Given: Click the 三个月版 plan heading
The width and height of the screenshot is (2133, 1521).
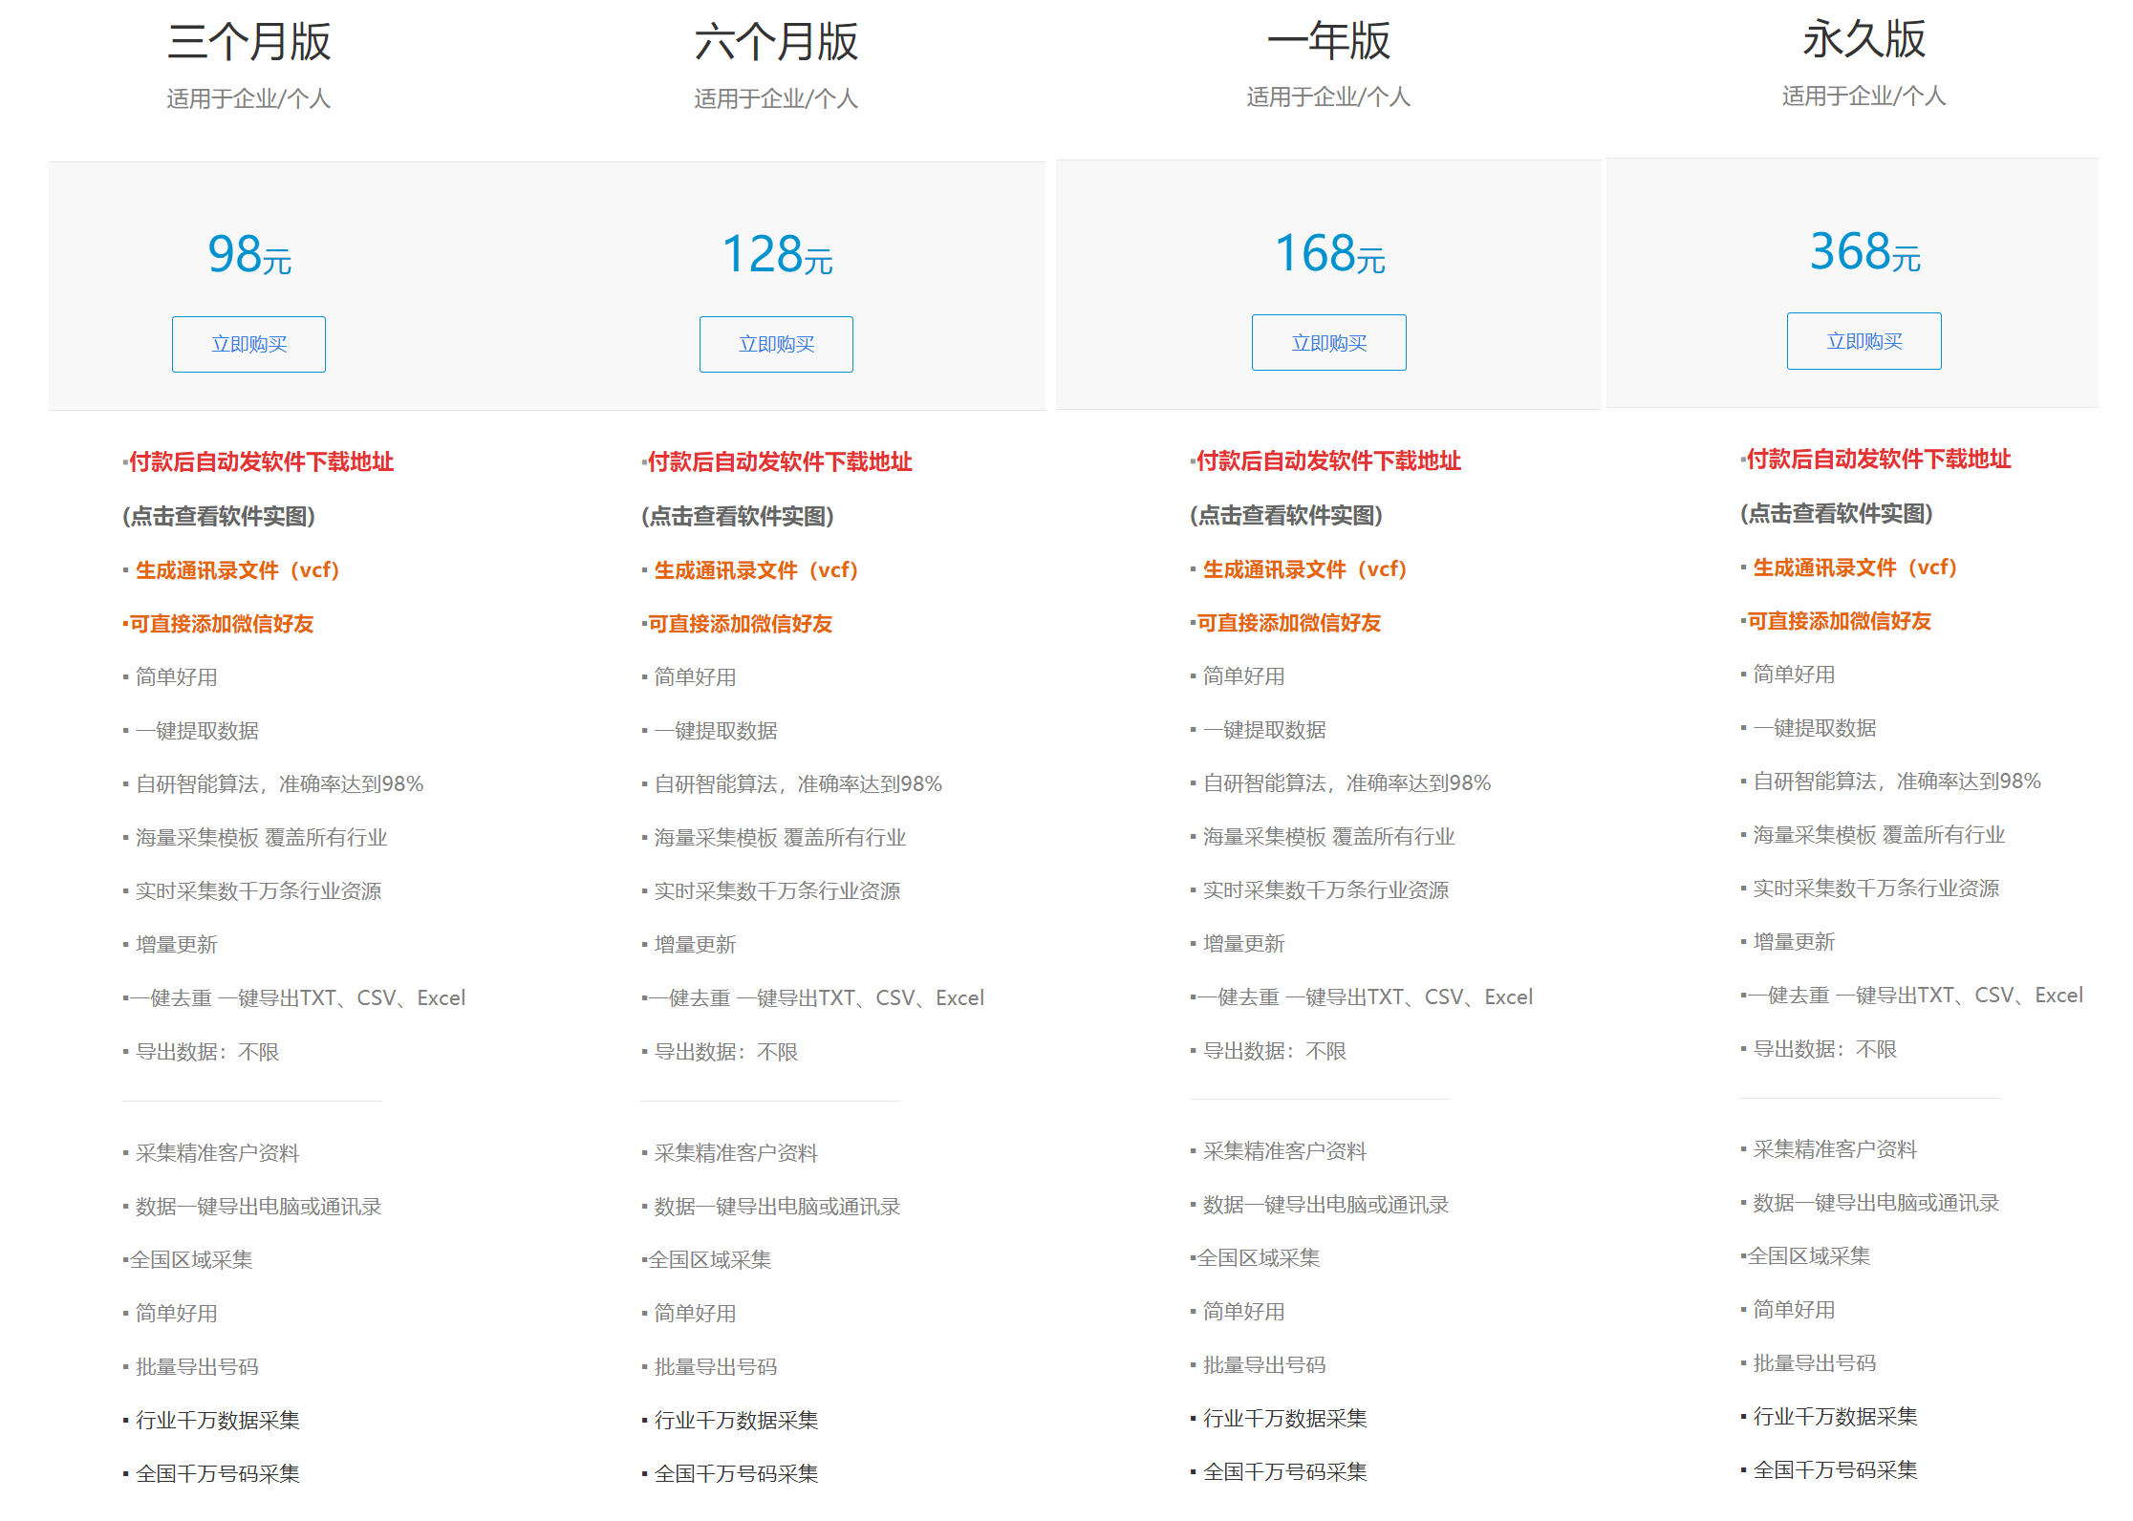Looking at the screenshot, I should 248,42.
